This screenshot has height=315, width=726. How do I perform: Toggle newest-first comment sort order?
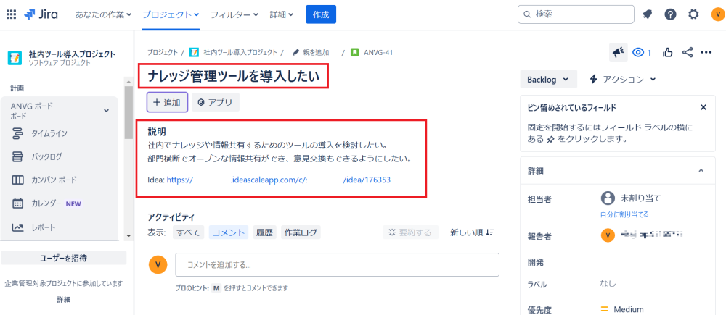coord(472,232)
